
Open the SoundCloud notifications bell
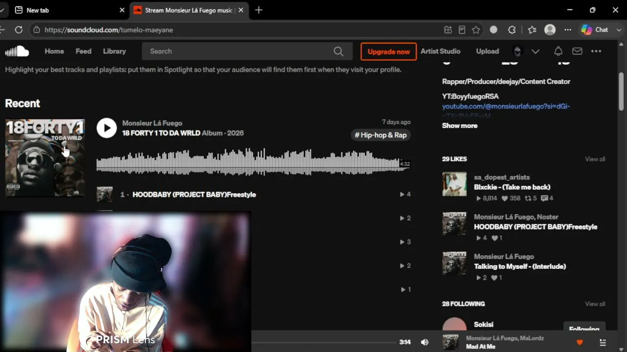coord(558,51)
